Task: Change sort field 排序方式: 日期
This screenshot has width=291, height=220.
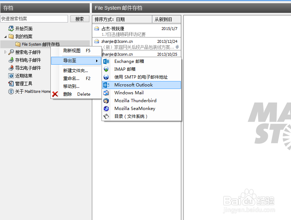Action: point(122,19)
